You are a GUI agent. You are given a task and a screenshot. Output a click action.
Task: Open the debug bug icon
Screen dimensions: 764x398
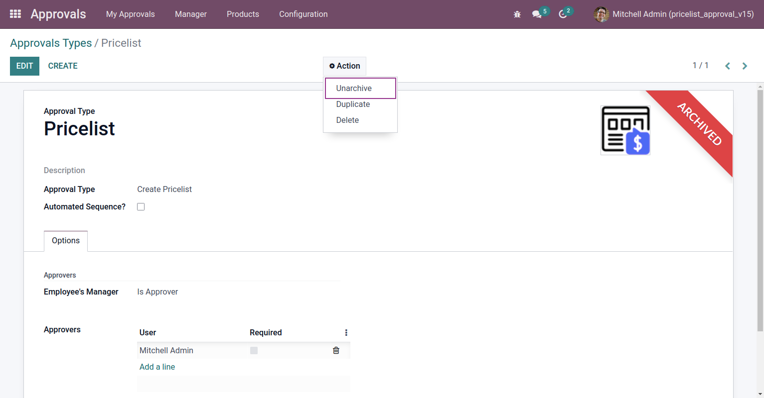(517, 14)
